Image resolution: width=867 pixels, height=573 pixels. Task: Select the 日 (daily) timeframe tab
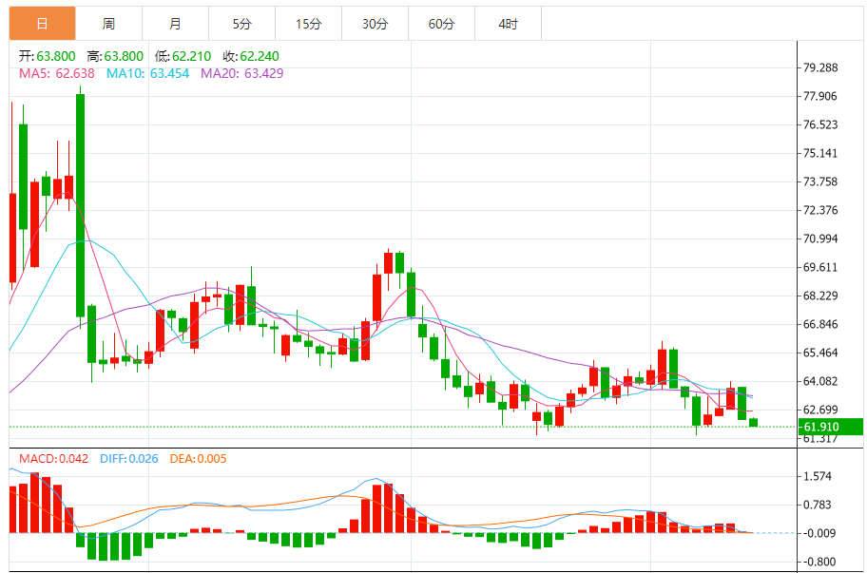pyautogui.click(x=42, y=24)
